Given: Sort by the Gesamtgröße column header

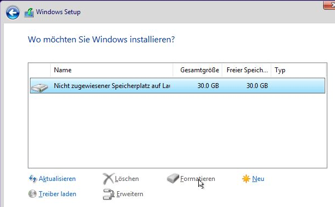Looking at the screenshot, I should (197, 70).
